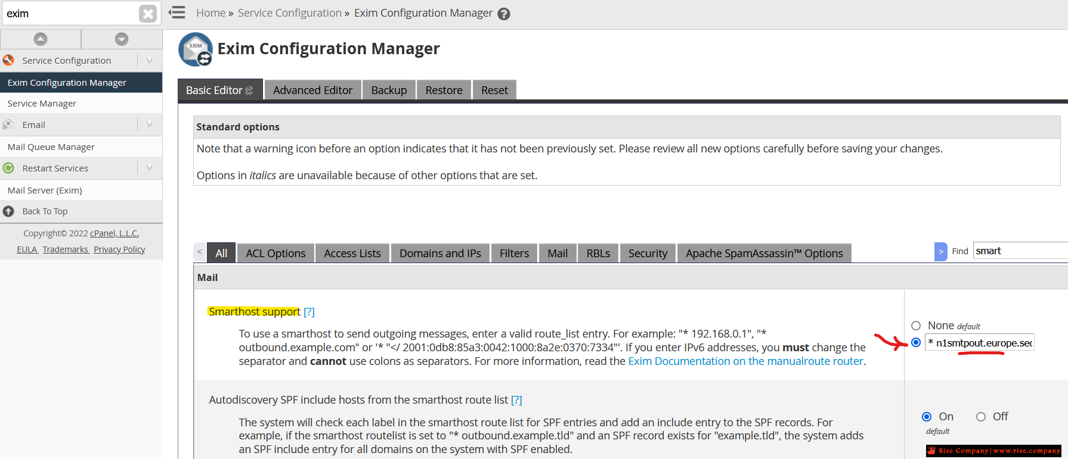Go to Service Configuration breadcrumb link

290,13
